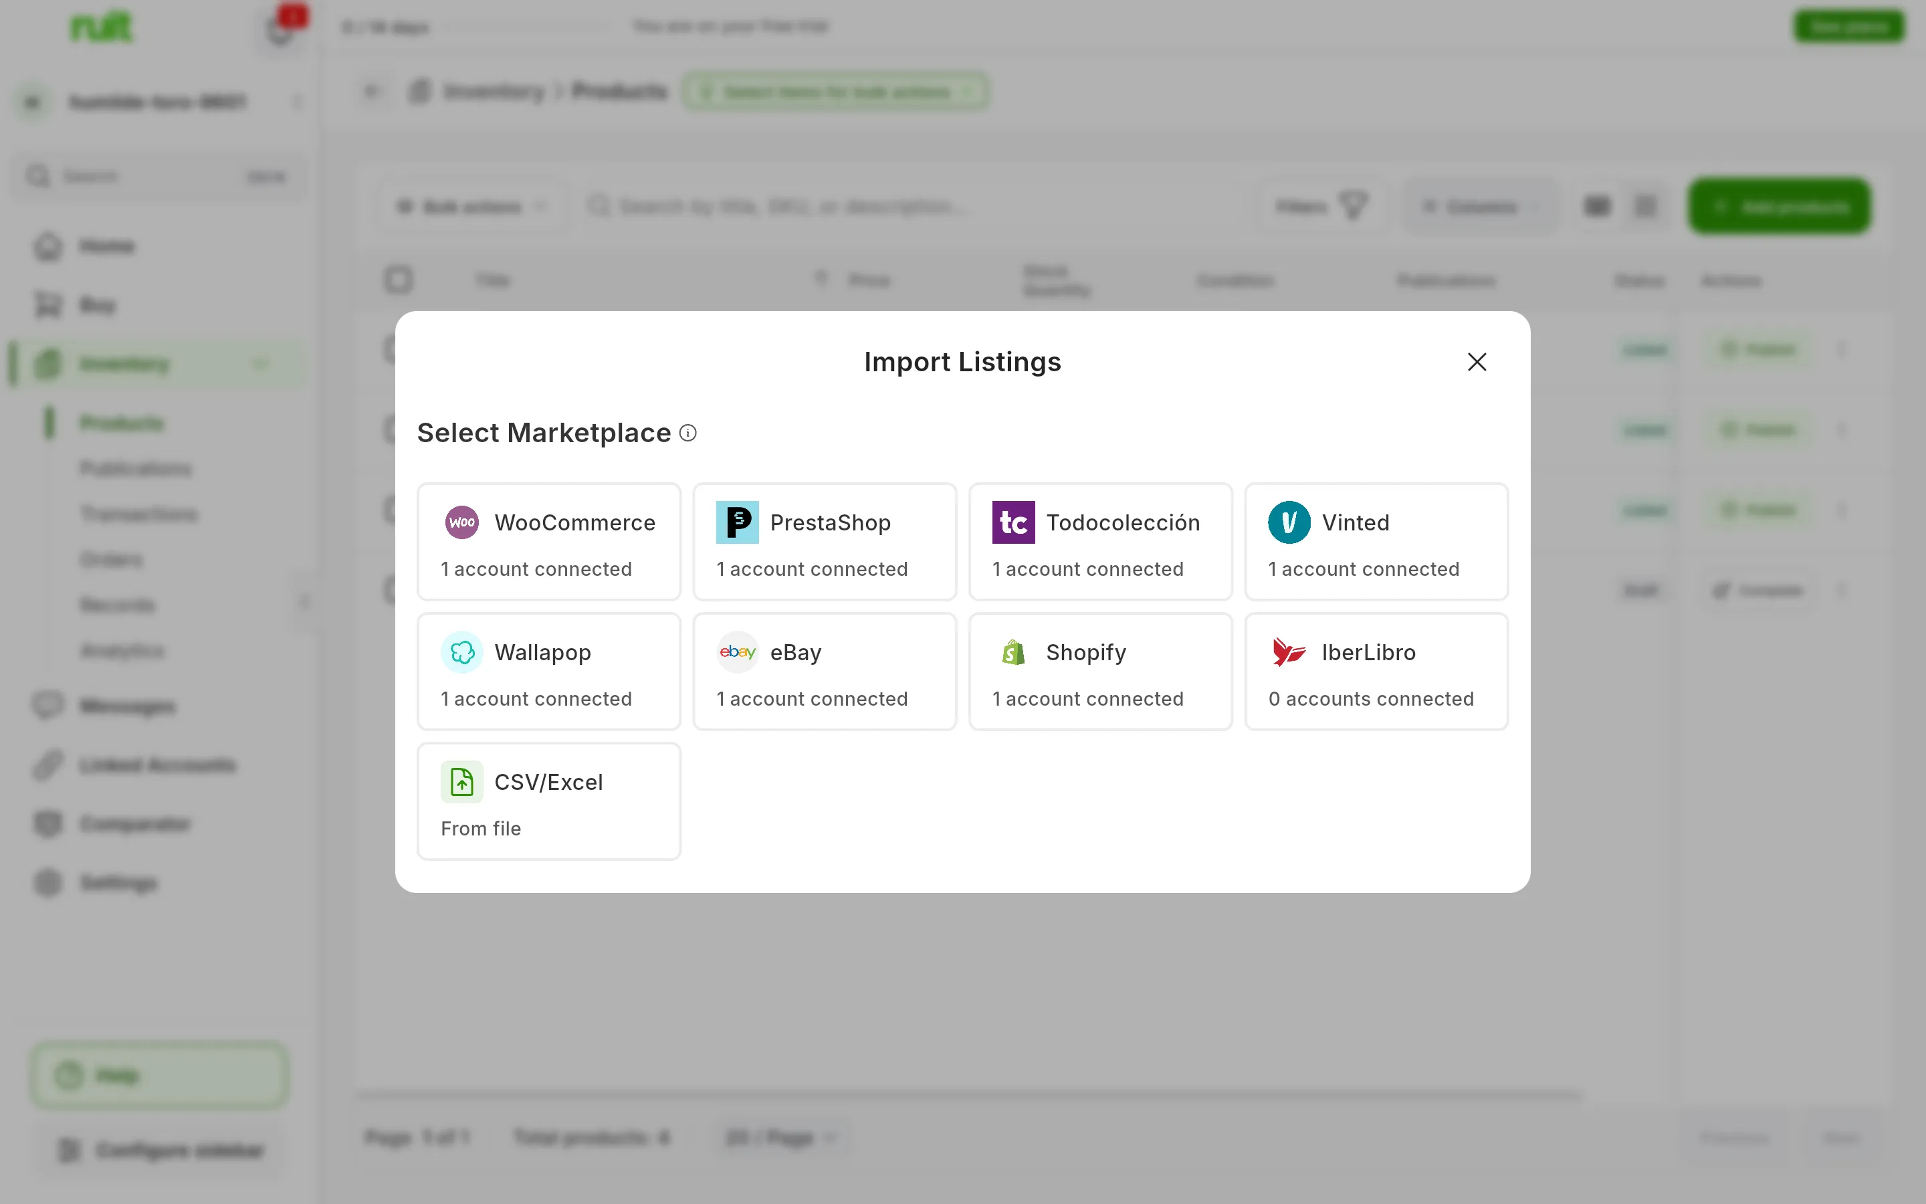Pick Shopify to import listings
Image resolution: width=1926 pixels, height=1204 pixels.
(x=1101, y=672)
